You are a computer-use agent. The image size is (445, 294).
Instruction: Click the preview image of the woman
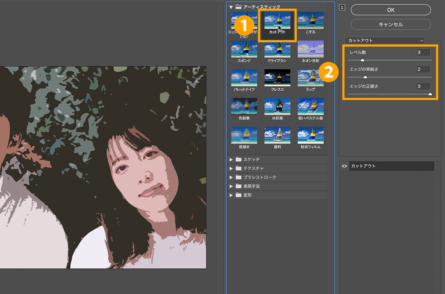pos(103,167)
